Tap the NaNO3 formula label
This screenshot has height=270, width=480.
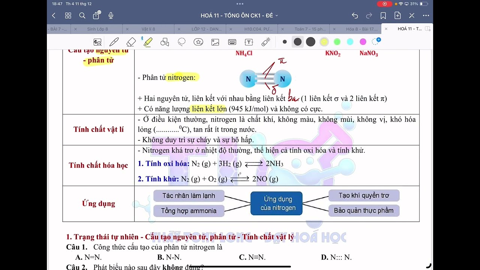point(369,53)
